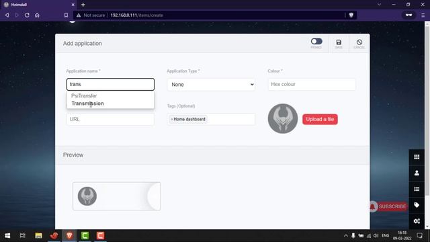Focus the Application name field
Viewport: 430px width, 242px height.
pyautogui.click(x=110, y=84)
